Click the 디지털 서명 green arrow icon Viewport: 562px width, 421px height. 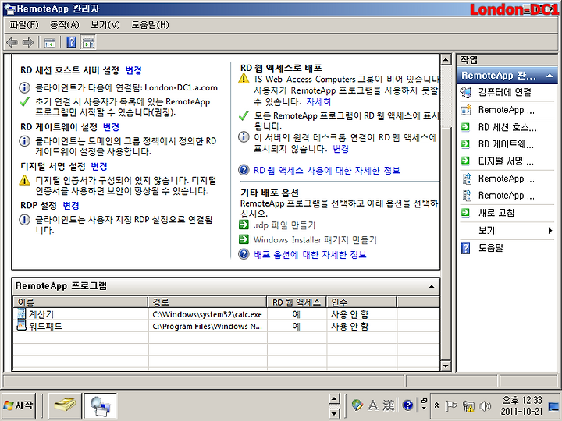tap(465, 161)
